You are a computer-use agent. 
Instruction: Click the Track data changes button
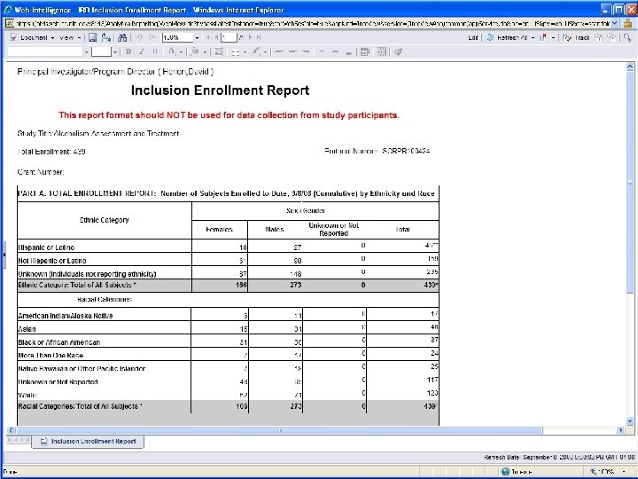[577, 38]
